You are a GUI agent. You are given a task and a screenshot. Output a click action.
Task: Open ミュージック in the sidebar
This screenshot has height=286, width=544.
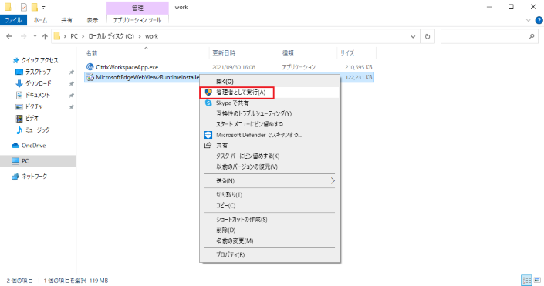pos(38,130)
